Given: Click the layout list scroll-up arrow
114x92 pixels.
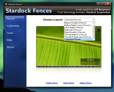Looking at the screenshot, I should (94, 23).
